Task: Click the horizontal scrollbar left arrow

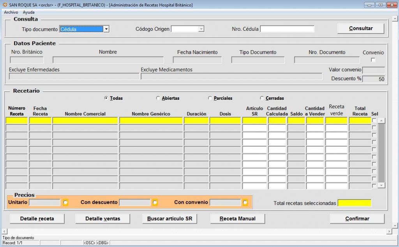Action: (5, 231)
